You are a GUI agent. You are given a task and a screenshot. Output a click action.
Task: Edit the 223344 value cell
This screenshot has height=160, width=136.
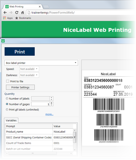(63, 149)
